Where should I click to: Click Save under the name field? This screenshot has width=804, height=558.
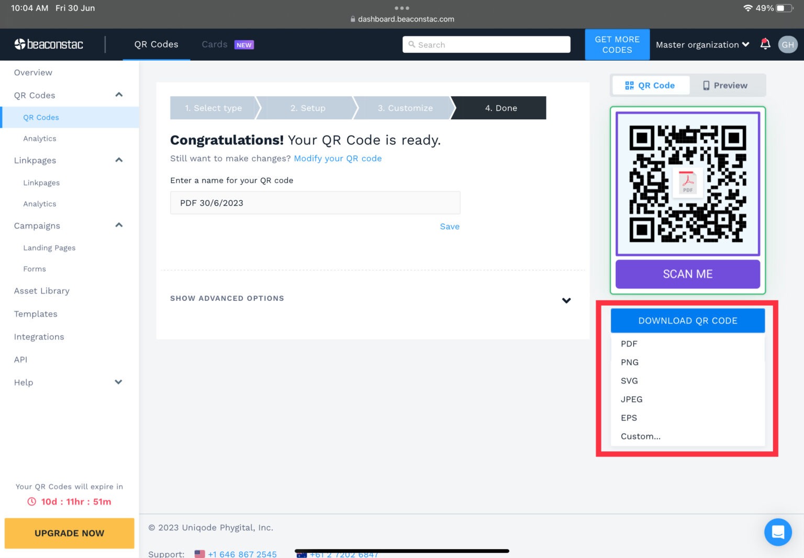449,226
